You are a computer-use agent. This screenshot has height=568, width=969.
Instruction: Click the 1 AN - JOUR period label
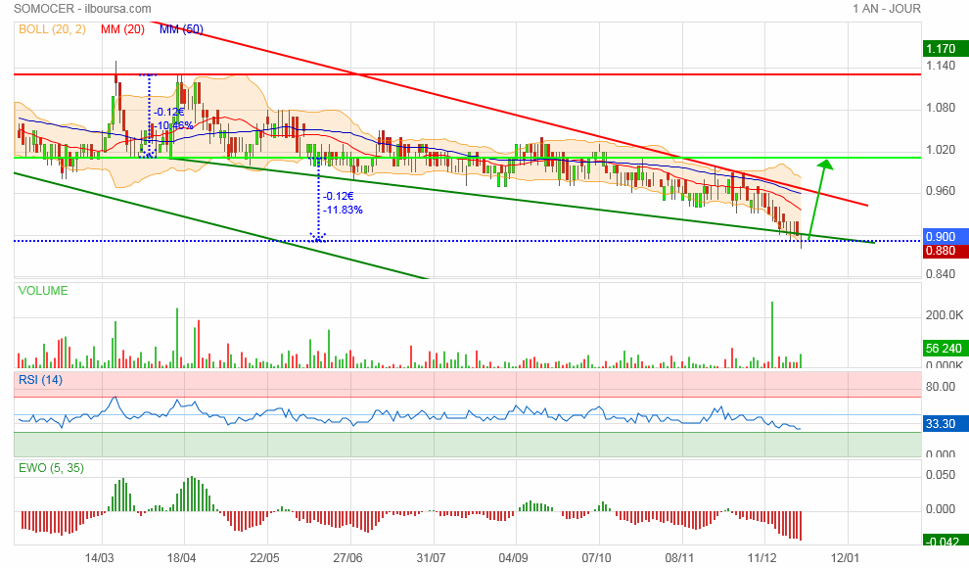point(886,9)
